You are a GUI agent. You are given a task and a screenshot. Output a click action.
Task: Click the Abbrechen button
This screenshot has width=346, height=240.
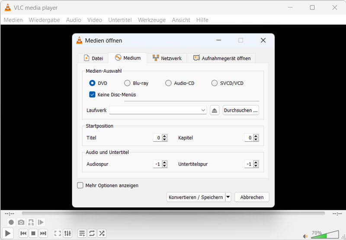[x=252, y=197]
